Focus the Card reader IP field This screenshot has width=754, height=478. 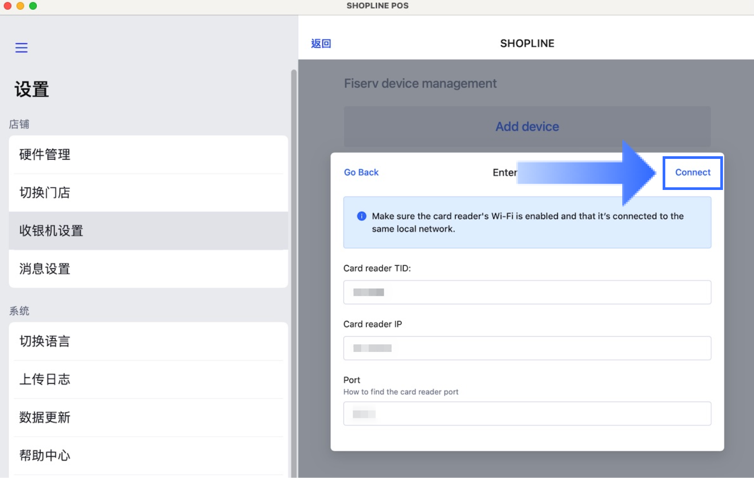(527, 348)
